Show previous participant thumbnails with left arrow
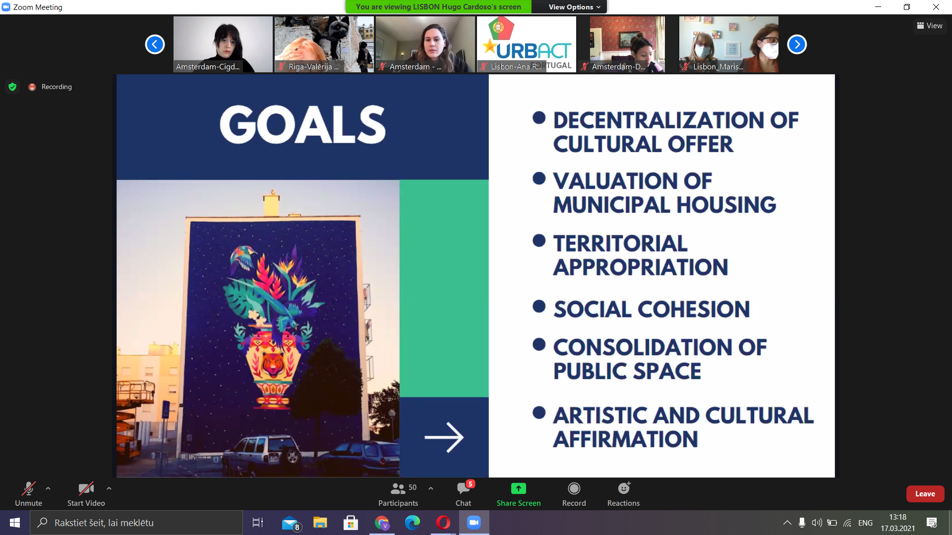952x535 pixels. tap(155, 44)
